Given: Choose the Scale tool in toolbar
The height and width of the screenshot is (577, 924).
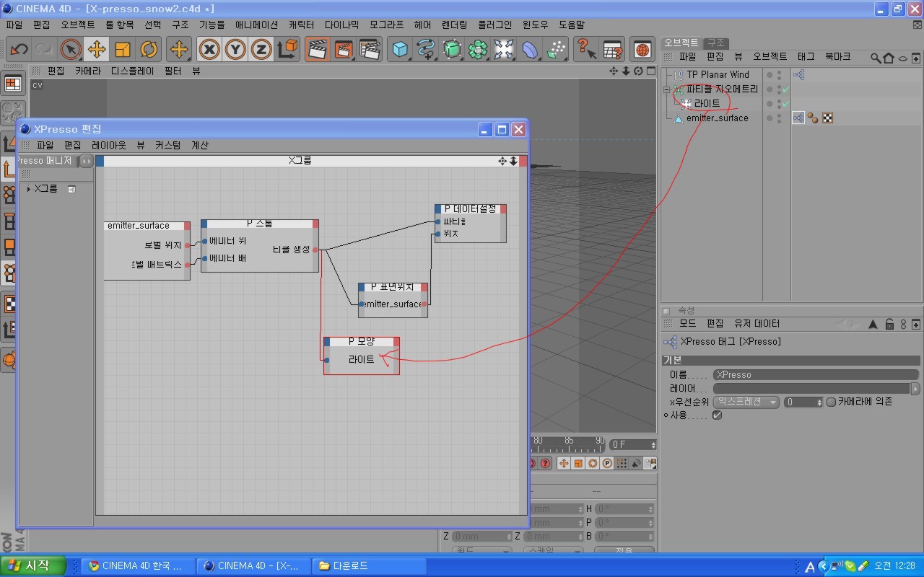Looking at the screenshot, I should pos(123,50).
